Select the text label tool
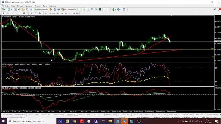This screenshot has width=221, height=124. tap(36, 13)
